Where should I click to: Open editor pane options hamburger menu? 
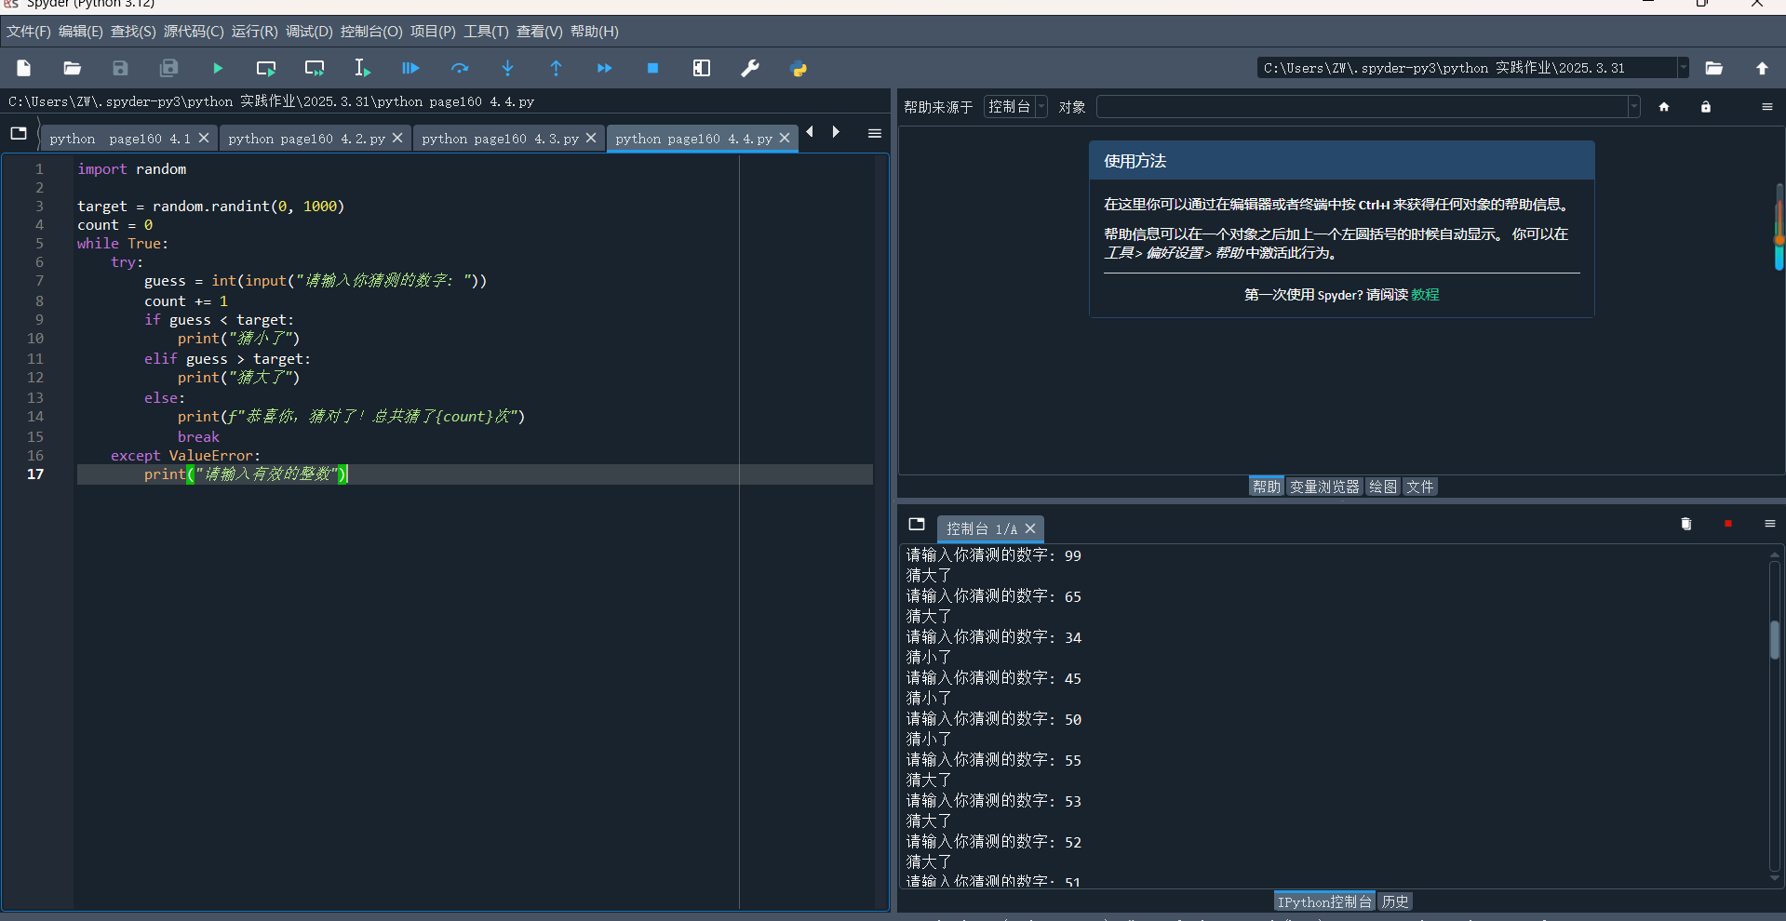coord(875,134)
